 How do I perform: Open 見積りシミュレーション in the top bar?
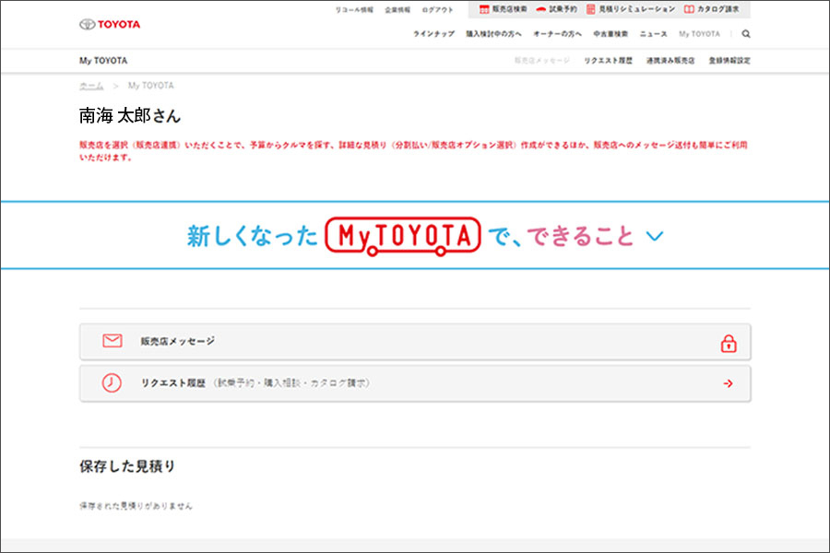tap(636, 9)
